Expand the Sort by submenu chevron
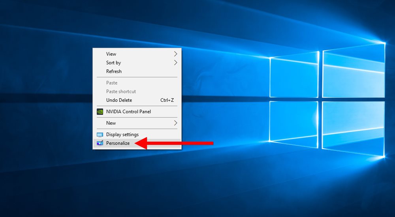The height and width of the screenshot is (217, 395). [176, 62]
